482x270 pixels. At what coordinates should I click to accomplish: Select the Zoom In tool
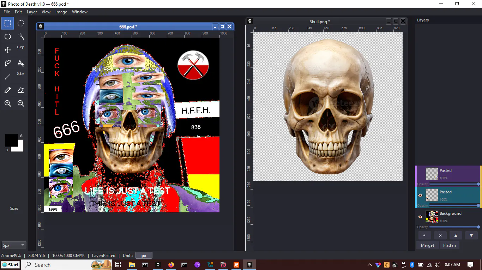coord(7,103)
